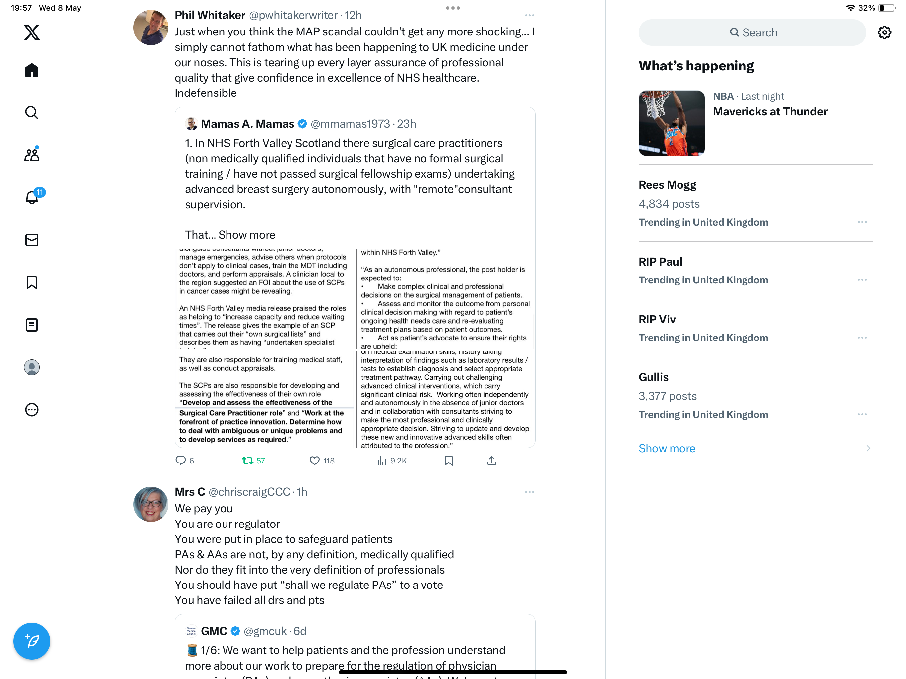This screenshot has width=906, height=679.
Task: Open Messages envelope icon
Action: [32, 240]
